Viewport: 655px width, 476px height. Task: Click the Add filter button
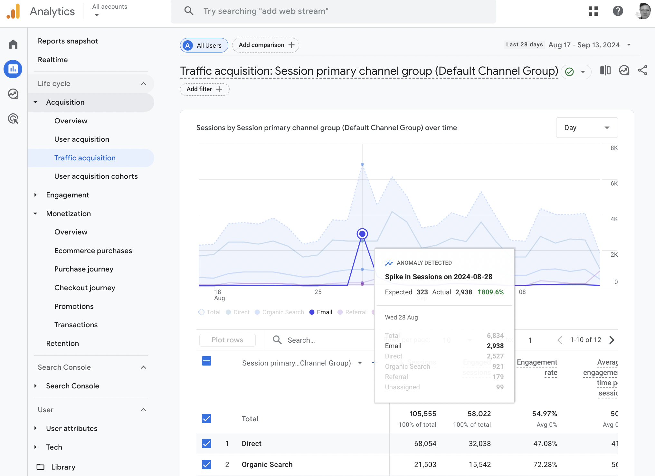click(x=204, y=89)
